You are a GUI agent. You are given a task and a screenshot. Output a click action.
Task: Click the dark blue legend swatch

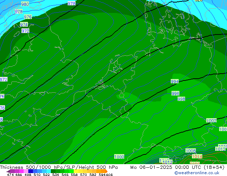[30, 171]
